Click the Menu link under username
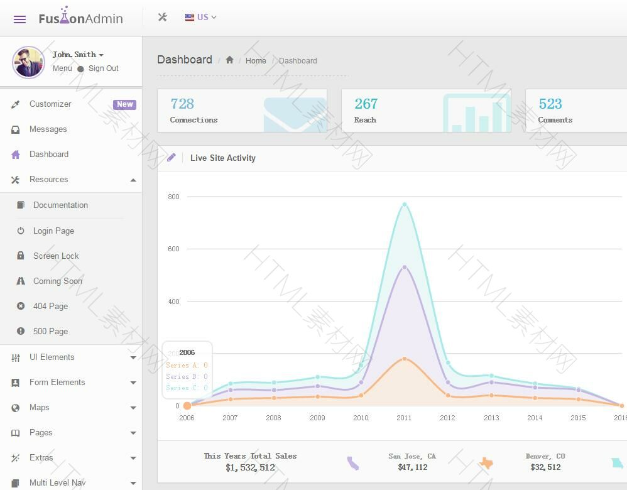627x490 pixels. click(x=62, y=68)
